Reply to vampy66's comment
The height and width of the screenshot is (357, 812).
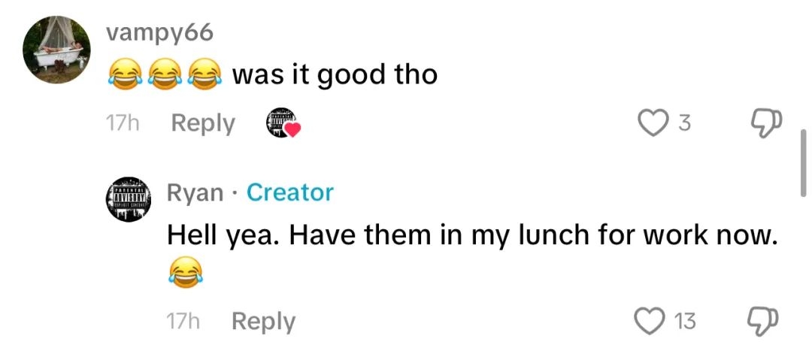pos(203,124)
